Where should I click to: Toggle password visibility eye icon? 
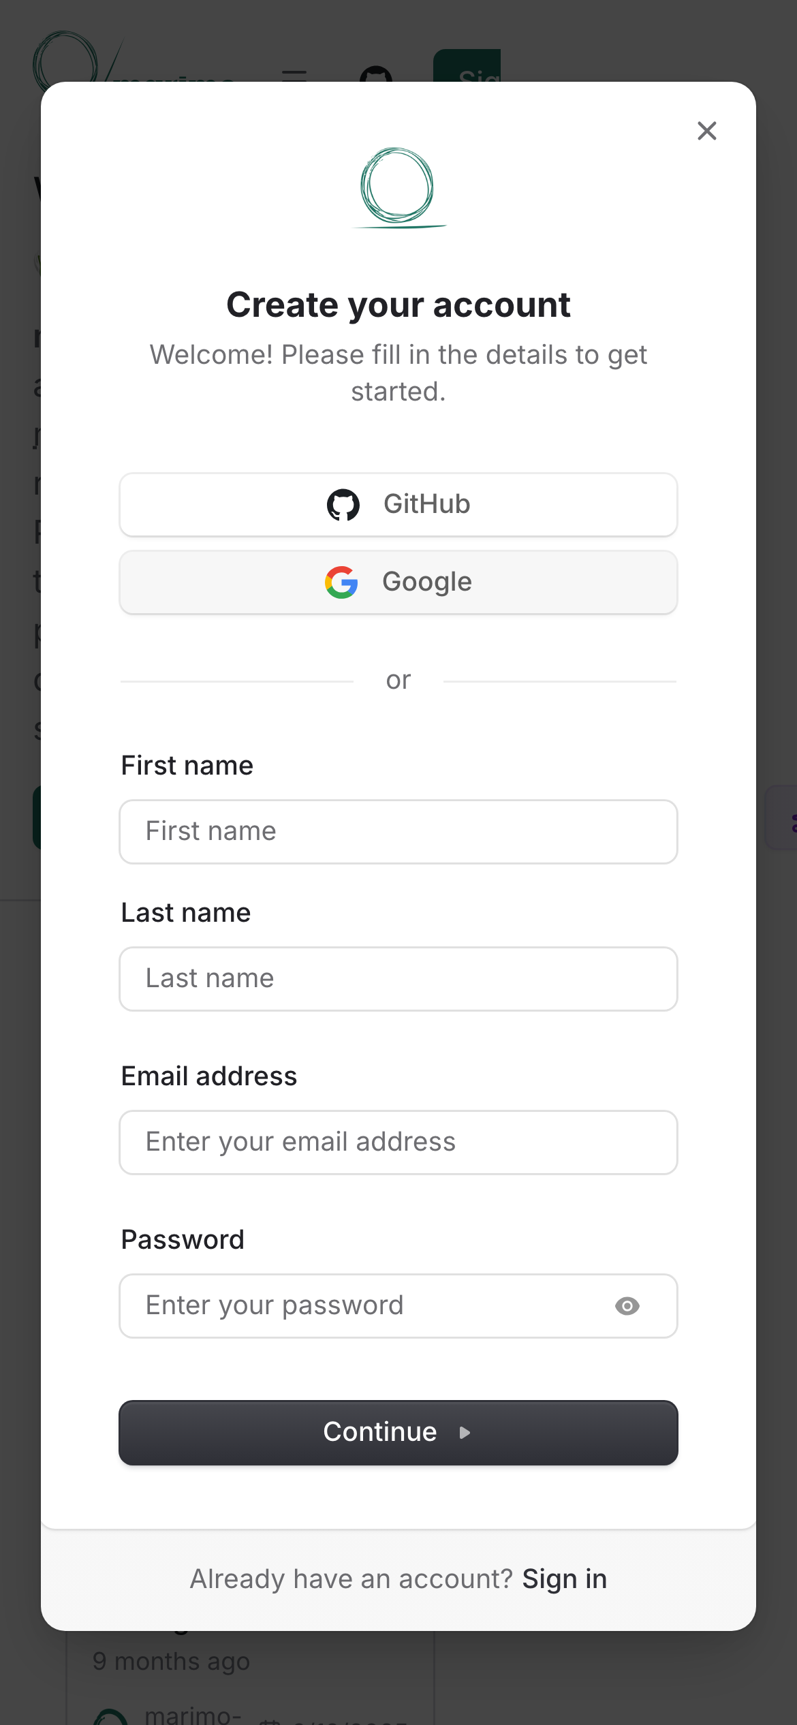tap(627, 1306)
